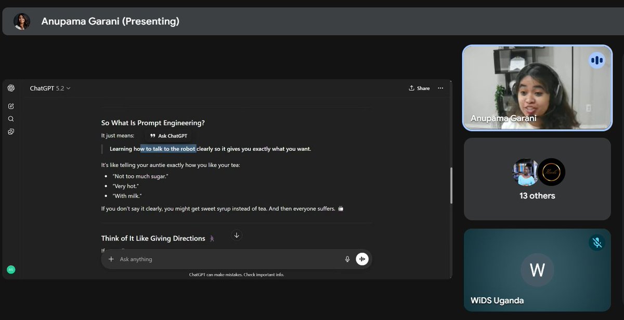Click the first participant avatar in others tile
This screenshot has height=320, width=624.
pyautogui.click(x=524, y=172)
